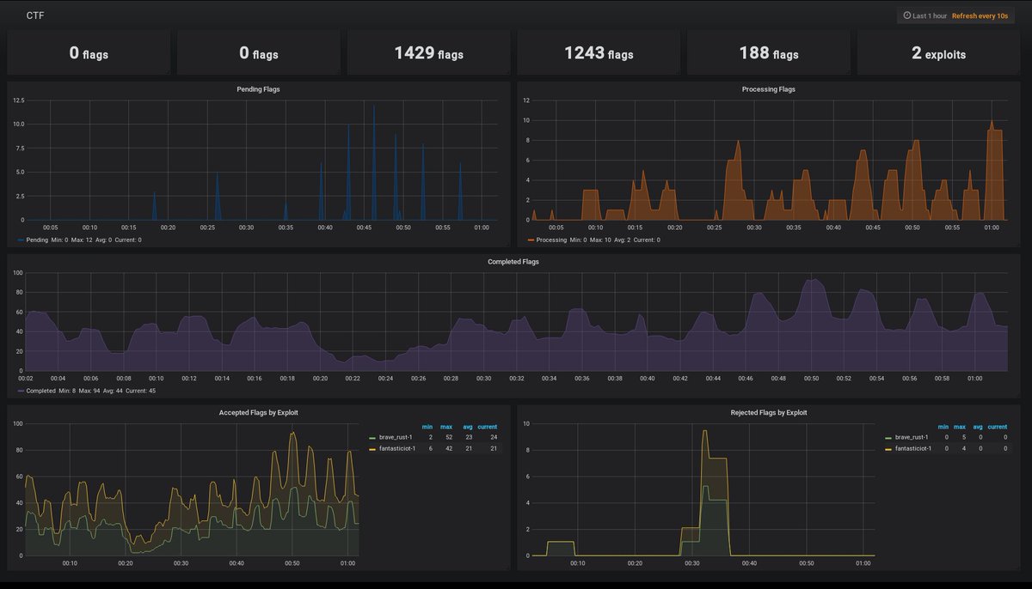
Task: Click the clock icon in time picker
Action: coord(906,15)
